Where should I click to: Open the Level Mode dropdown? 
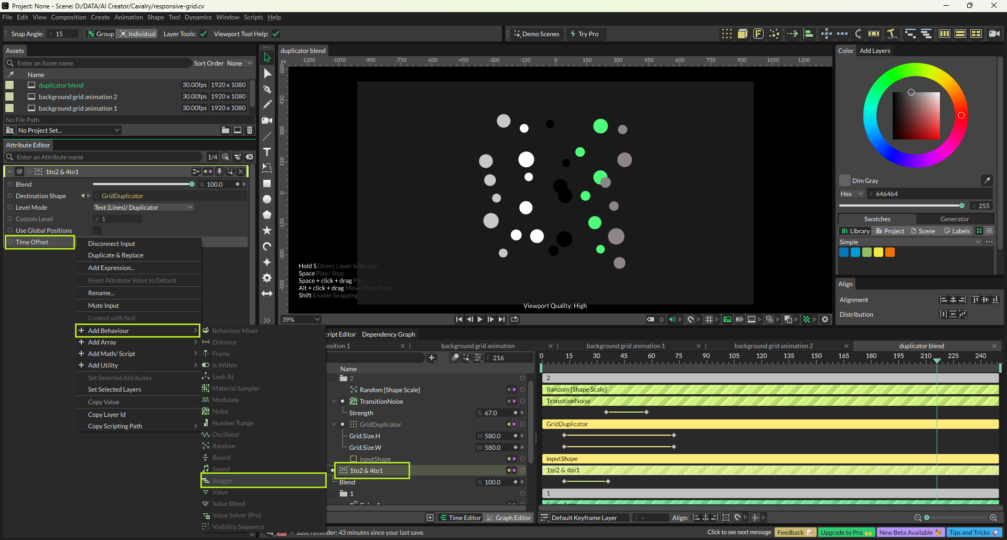coord(143,208)
